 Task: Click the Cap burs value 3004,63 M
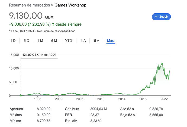(98, 109)
